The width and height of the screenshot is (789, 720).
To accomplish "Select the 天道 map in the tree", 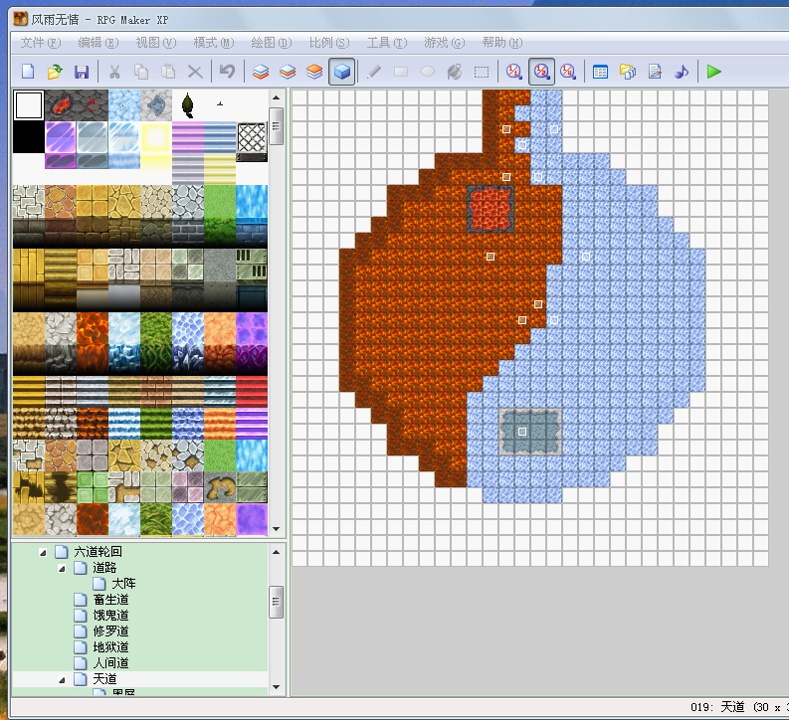I will pyautogui.click(x=104, y=679).
